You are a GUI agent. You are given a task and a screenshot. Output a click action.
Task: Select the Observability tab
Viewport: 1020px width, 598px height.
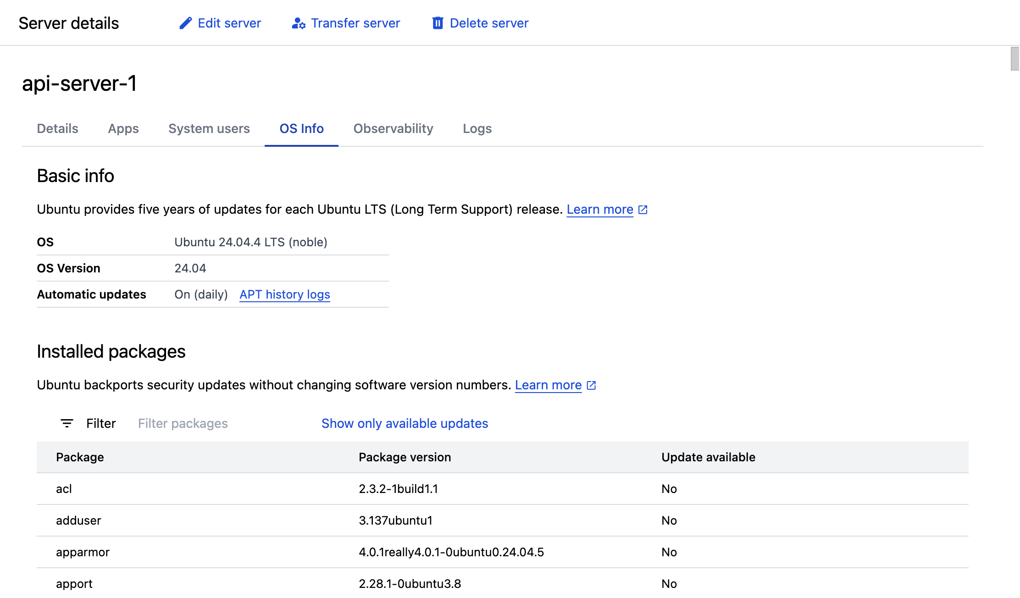(x=393, y=128)
